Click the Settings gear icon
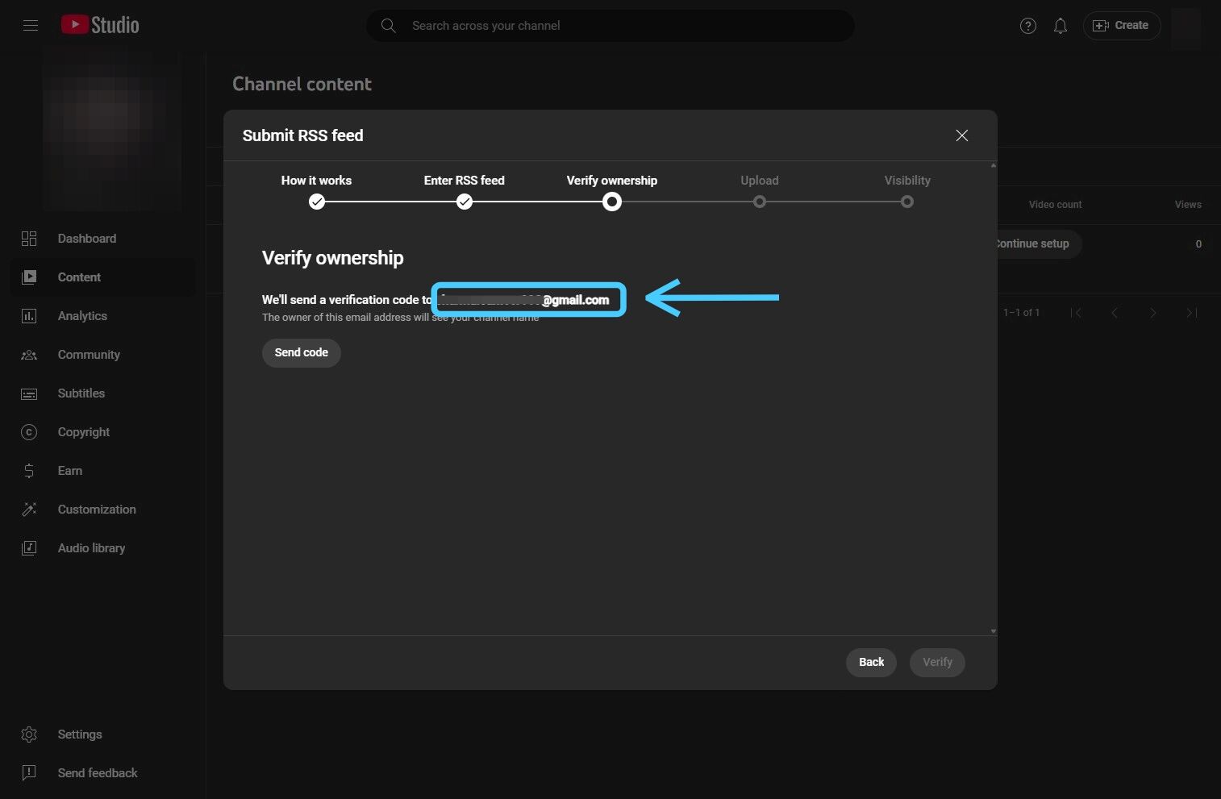The image size is (1221, 799). point(29,734)
